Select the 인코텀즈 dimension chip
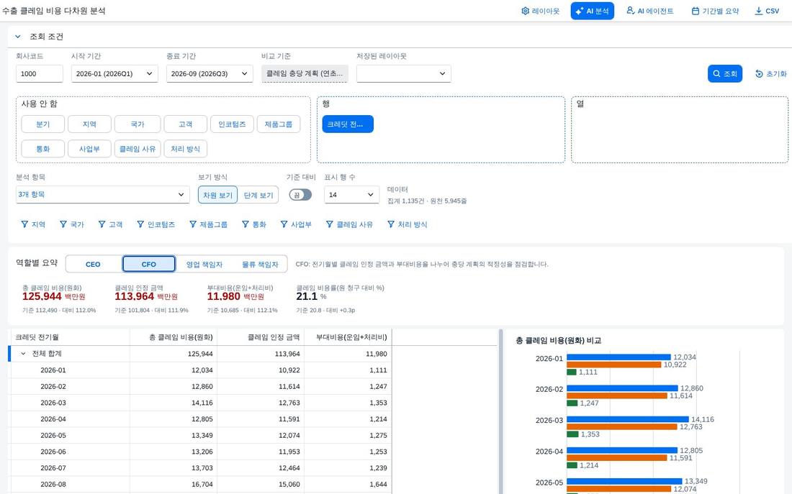Viewport: 792px width, 494px height. click(232, 124)
